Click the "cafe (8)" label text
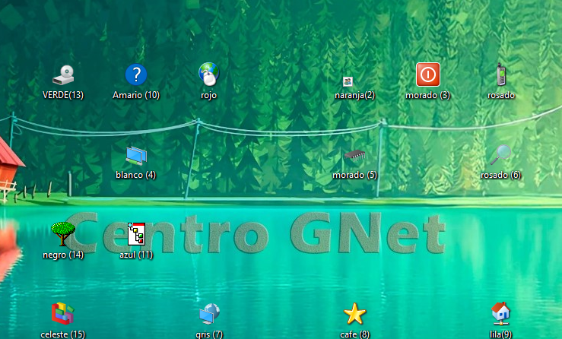The height and width of the screenshot is (339, 562). 355,334
